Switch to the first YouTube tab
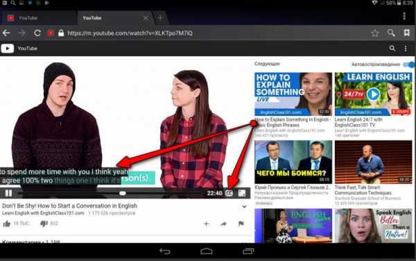Image resolution: width=416 pixels, height=261 pixels. coord(37,18)
